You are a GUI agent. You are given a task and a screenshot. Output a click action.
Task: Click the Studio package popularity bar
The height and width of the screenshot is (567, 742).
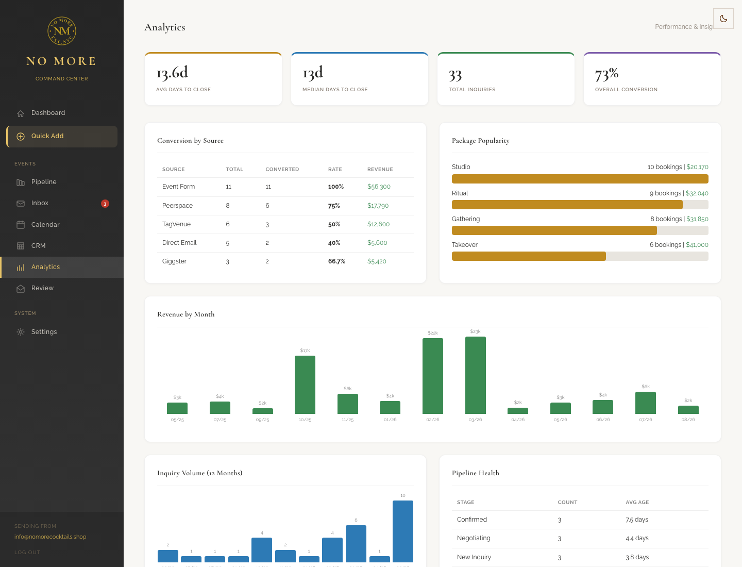pyautogui.click(x=580, y=179)
